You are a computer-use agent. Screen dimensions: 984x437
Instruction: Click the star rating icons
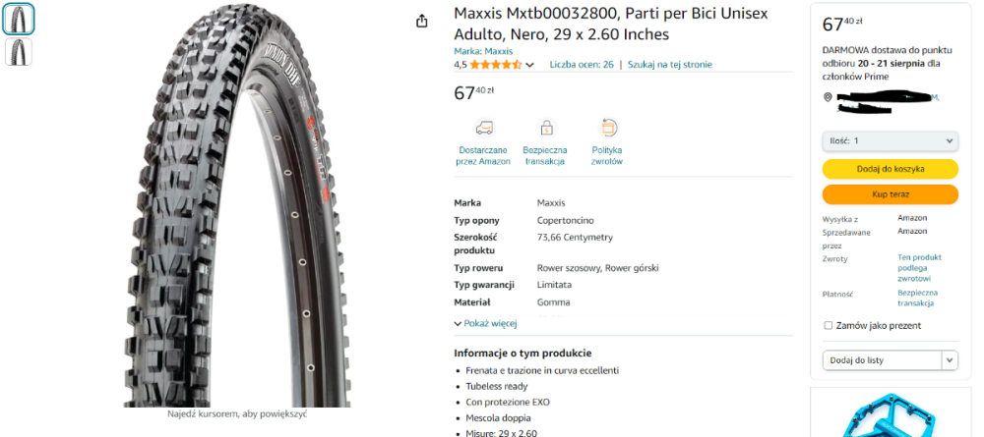495,65
